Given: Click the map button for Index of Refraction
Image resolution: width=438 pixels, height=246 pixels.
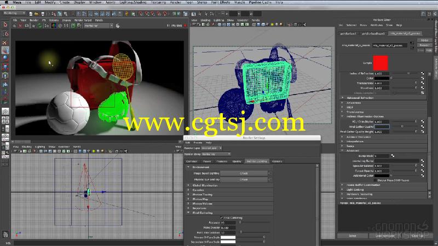Looking at the screenshot, I should coord(422,73).
